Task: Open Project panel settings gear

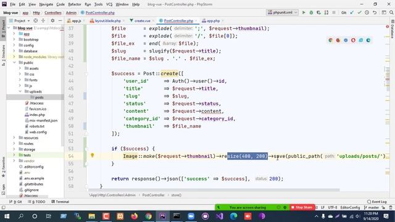Action: [52, 20]
